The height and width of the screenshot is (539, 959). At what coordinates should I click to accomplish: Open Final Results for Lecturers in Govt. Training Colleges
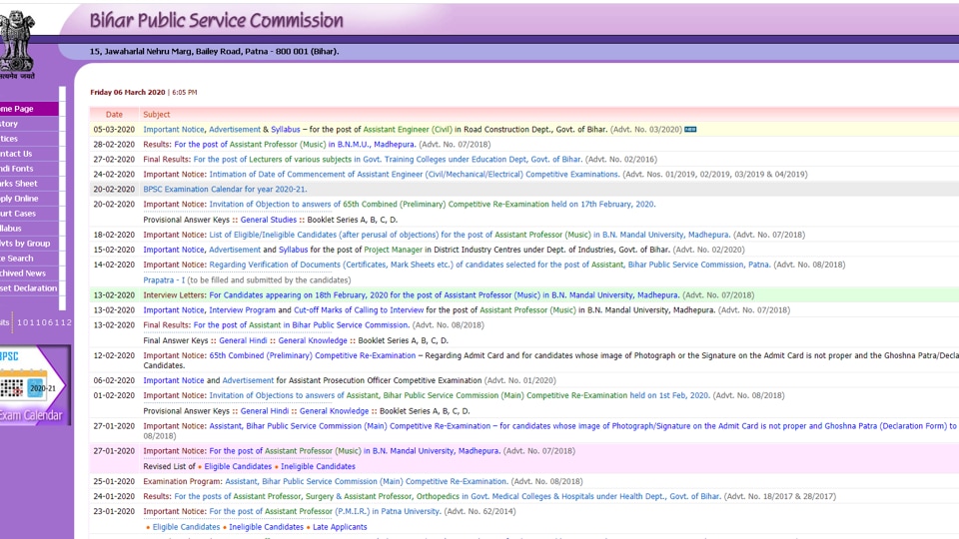click(x=388, y=160)
